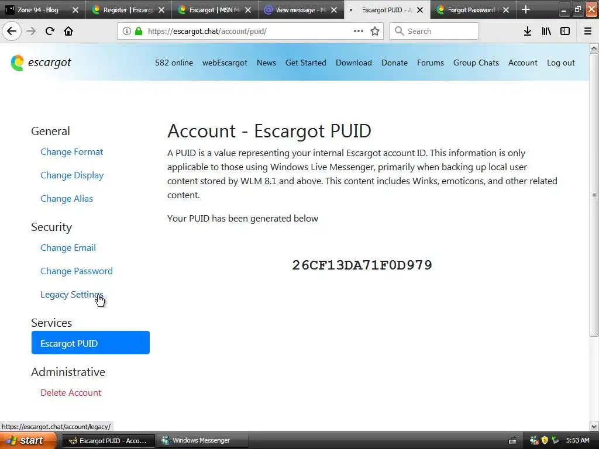Toggle the sidebar view icon
The width and height of the screenshot is (599, 449).
565,31
